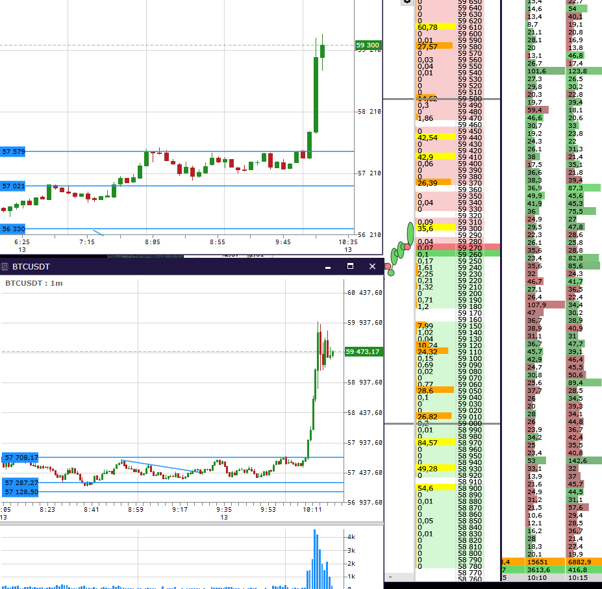Click order book price 58 970
Screen dimensions: 602x589
(x=470, y=443)
